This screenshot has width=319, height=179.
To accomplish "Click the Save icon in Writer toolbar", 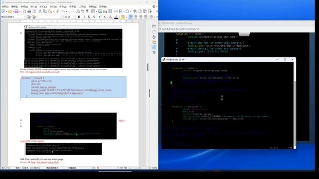I will 16,11.
